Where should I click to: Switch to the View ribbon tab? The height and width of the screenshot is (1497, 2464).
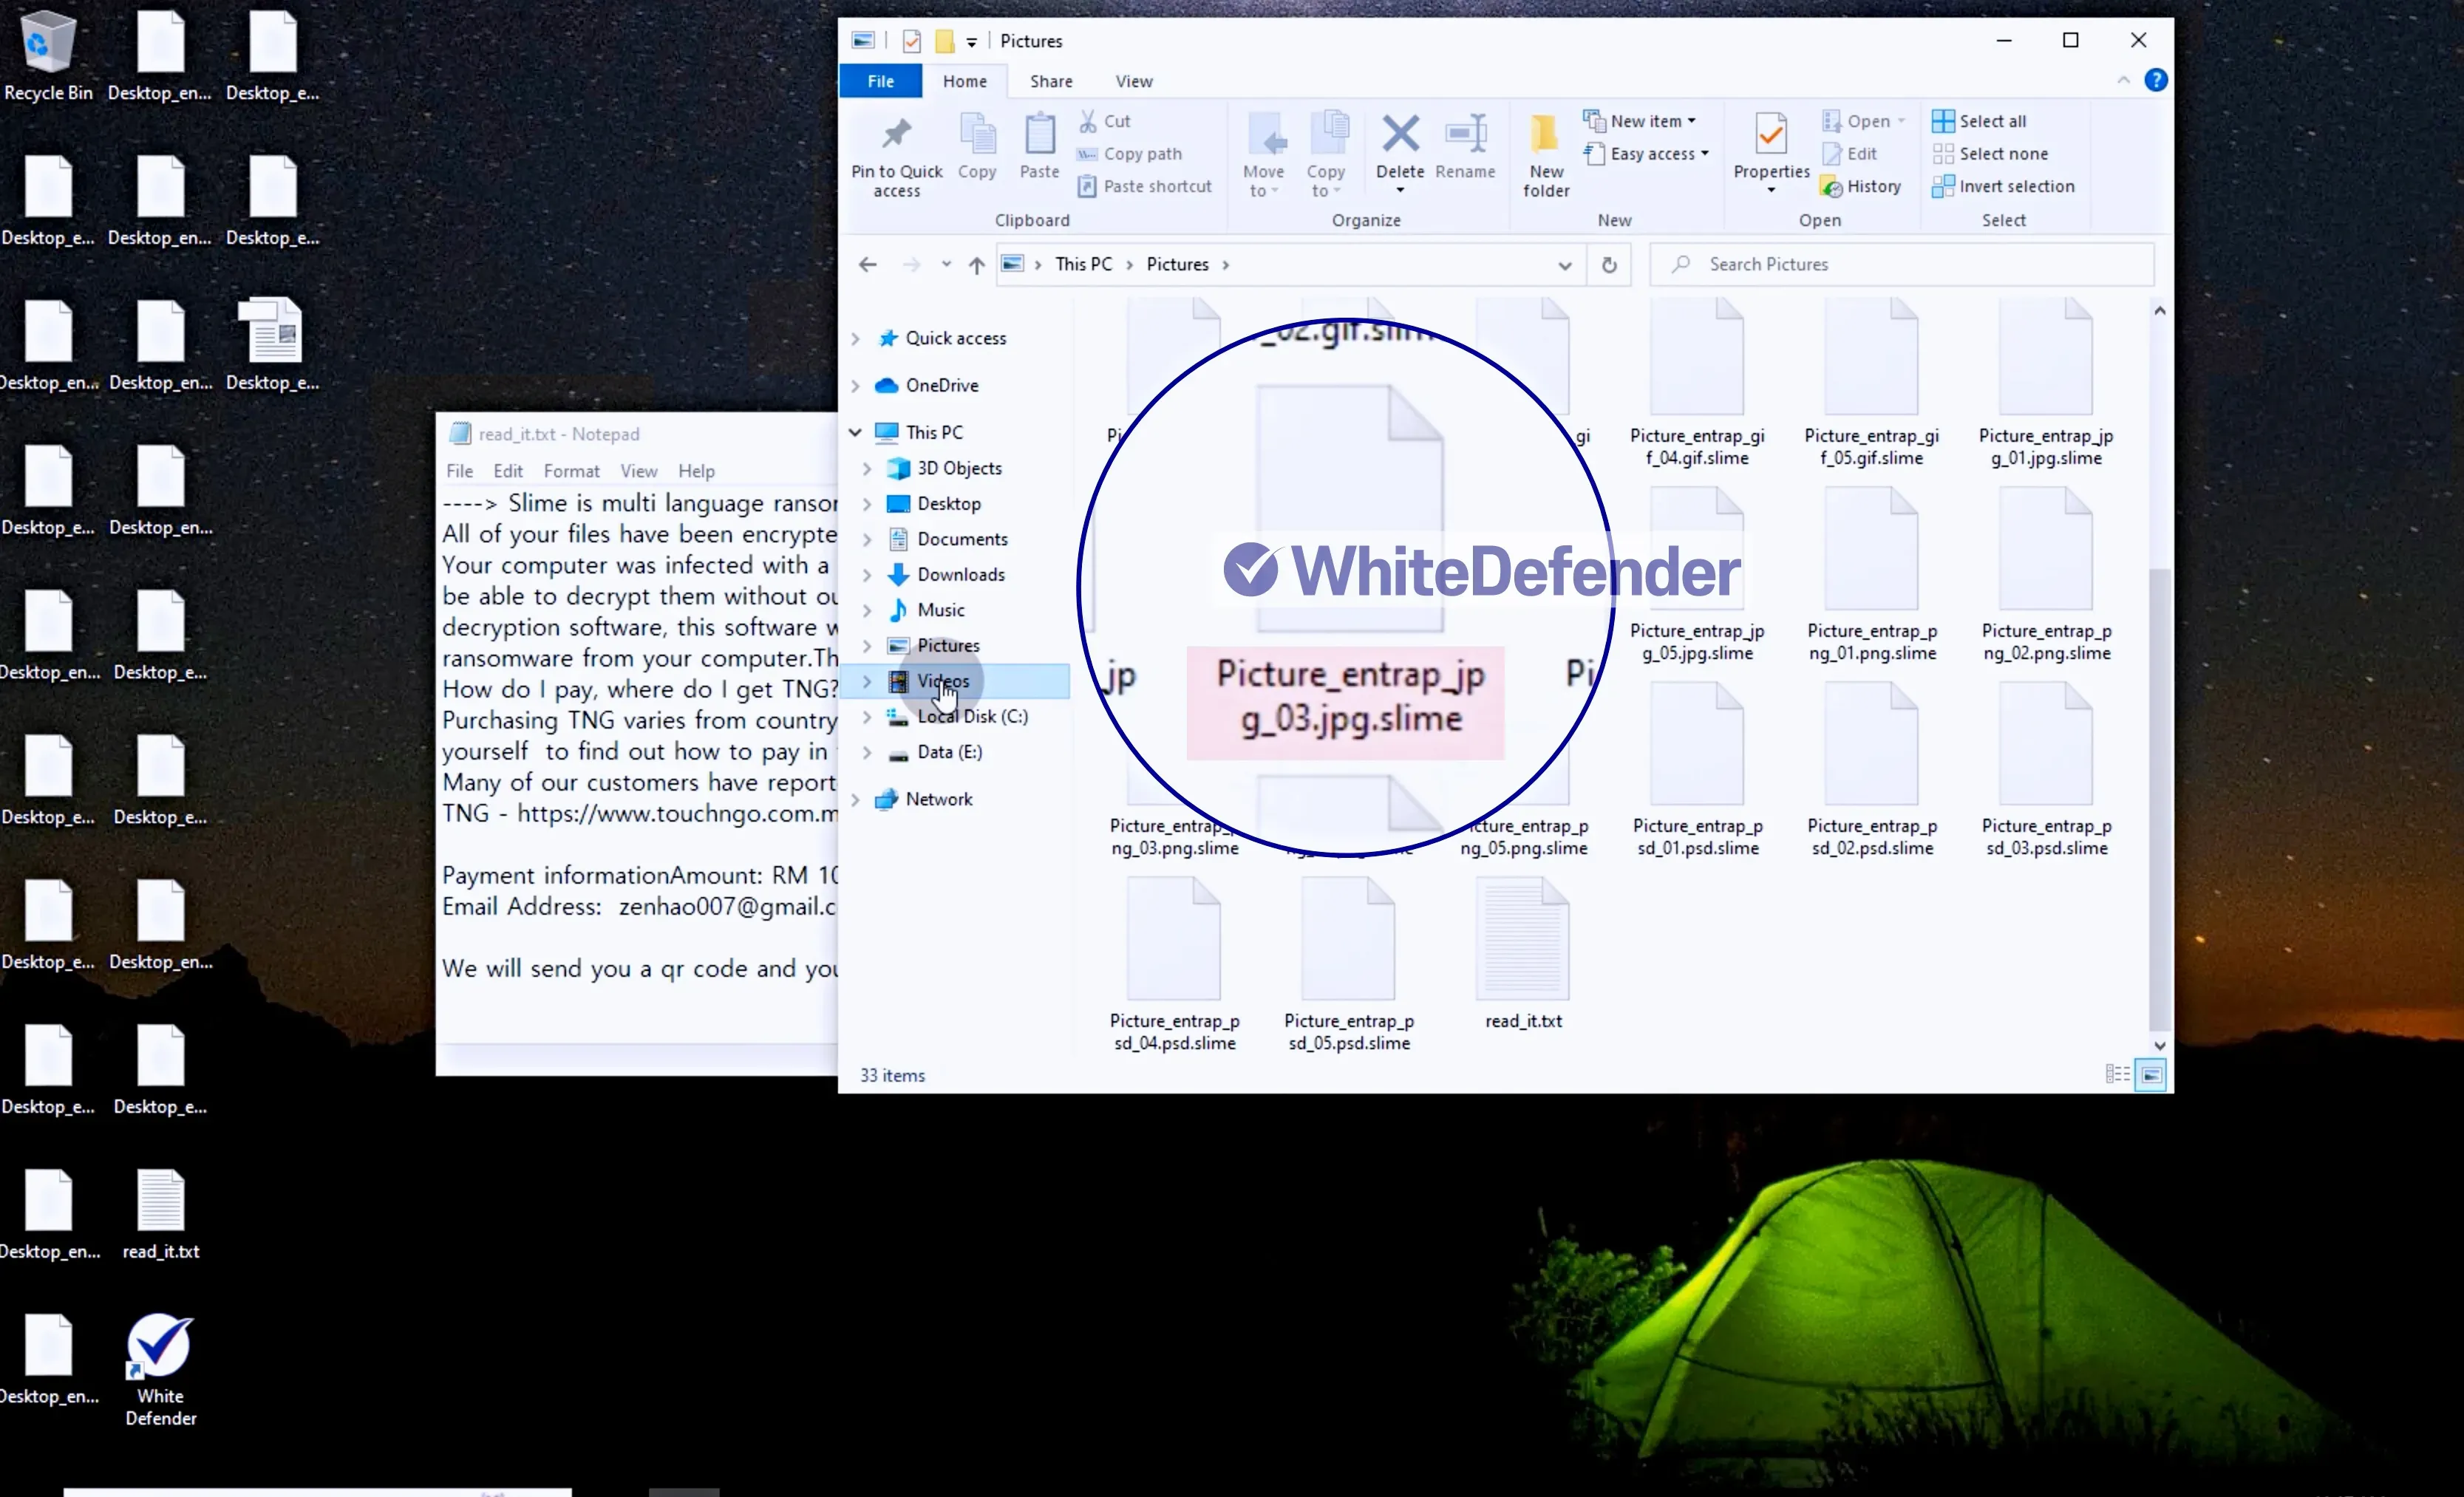coord(1134,81)
